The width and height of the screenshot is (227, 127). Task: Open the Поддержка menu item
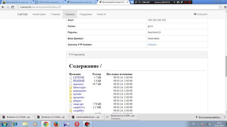85,14
